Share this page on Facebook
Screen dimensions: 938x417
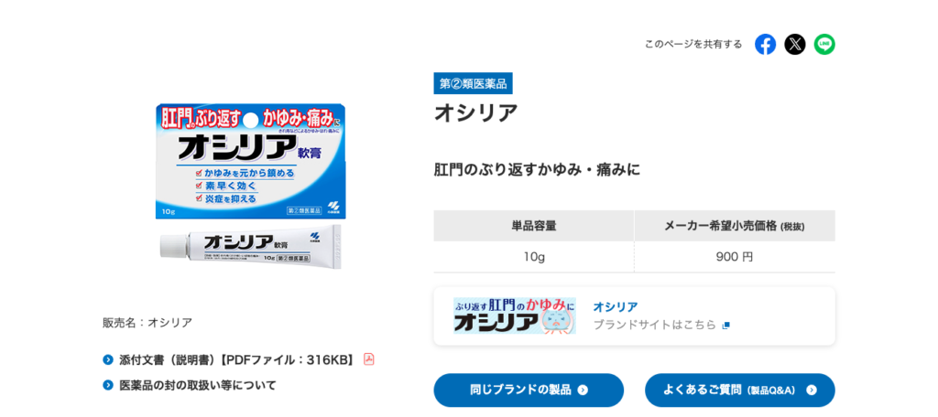[765, 44]
